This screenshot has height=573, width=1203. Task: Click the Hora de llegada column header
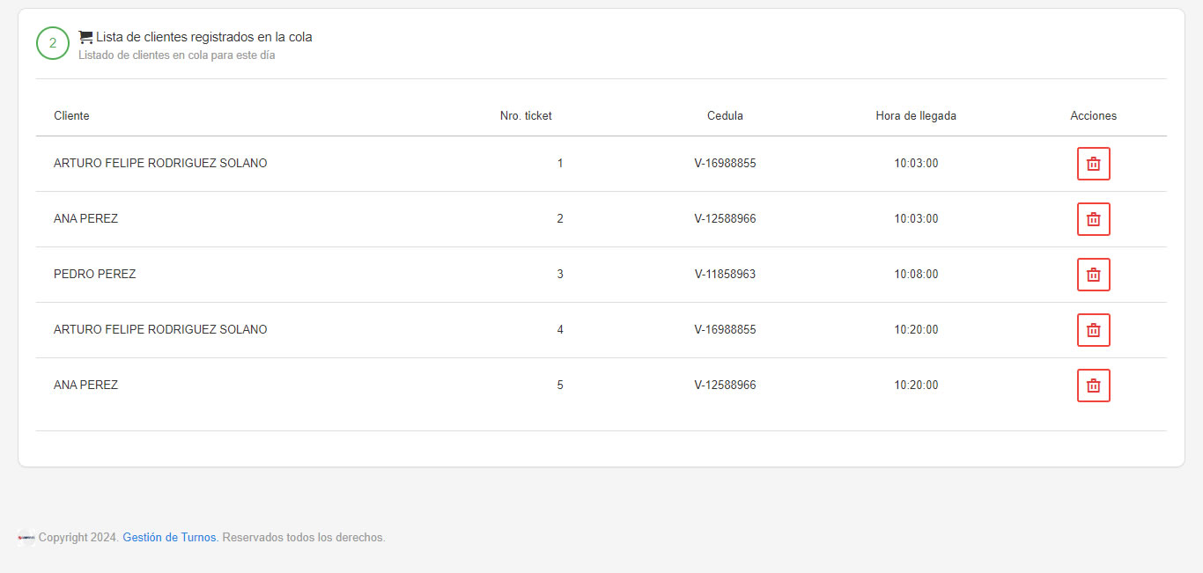[916, 116]
